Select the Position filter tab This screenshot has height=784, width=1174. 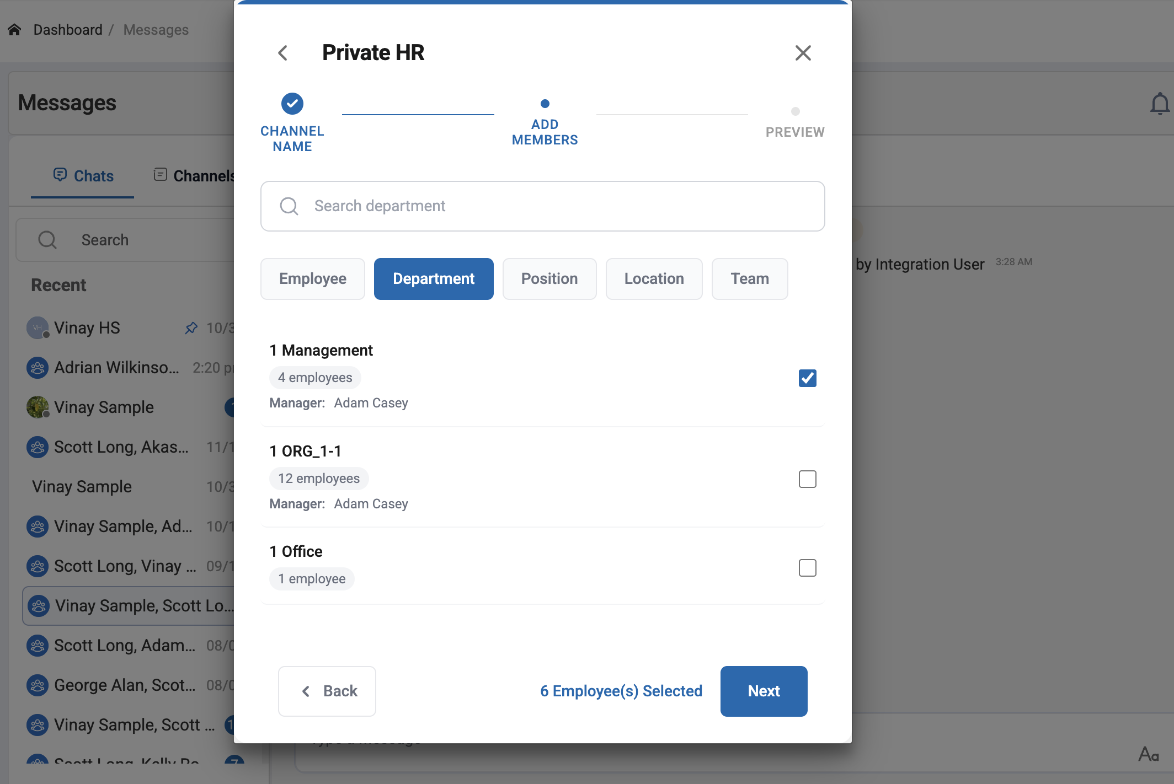tap(549, 279)
